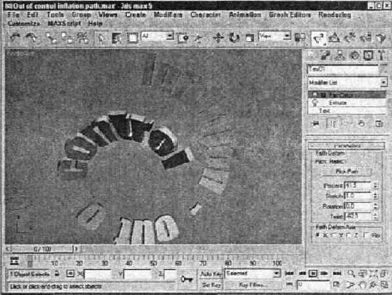This screenshot has width=392, height=295.
Task: Toggle the Auto Key button
Action: (x=211, y=274)
